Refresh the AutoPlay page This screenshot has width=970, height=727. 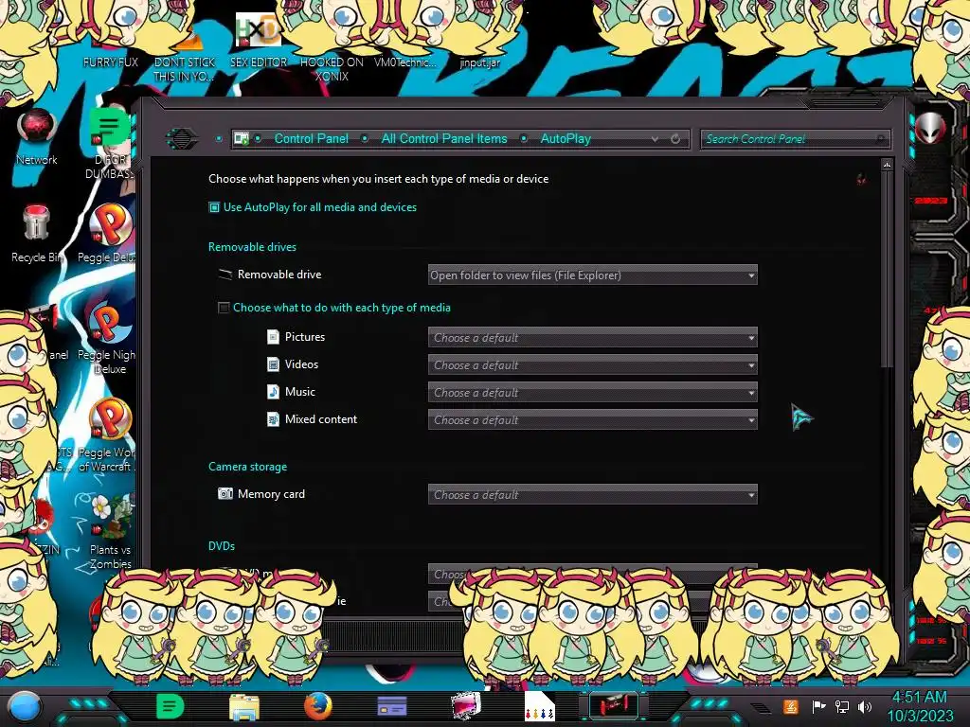[x=675, y=139]
